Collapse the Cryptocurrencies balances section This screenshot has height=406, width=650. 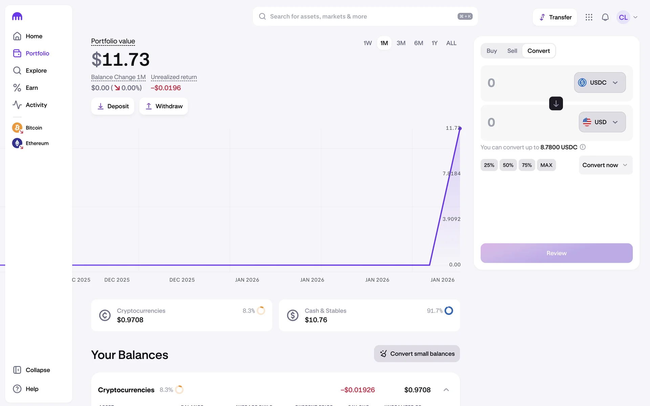pyautogui.click(x=446, y=390)
